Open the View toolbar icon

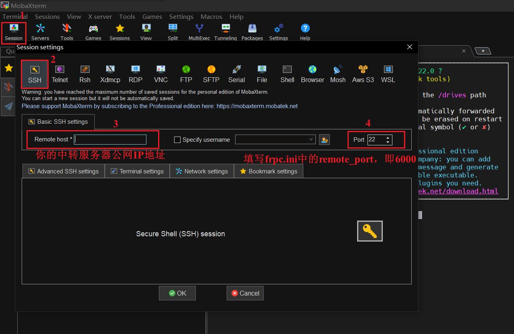coord(146,32)
